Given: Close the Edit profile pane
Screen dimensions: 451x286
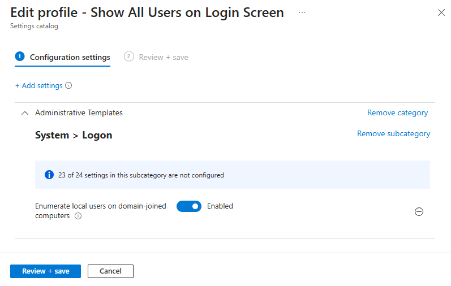Looking at the screenshot, I should coord(441,13).
